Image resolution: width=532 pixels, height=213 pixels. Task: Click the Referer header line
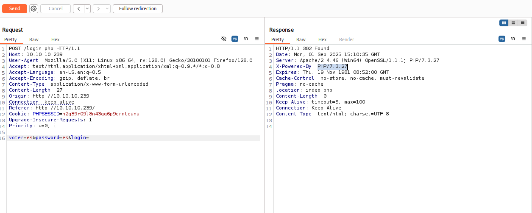(52, 108)
